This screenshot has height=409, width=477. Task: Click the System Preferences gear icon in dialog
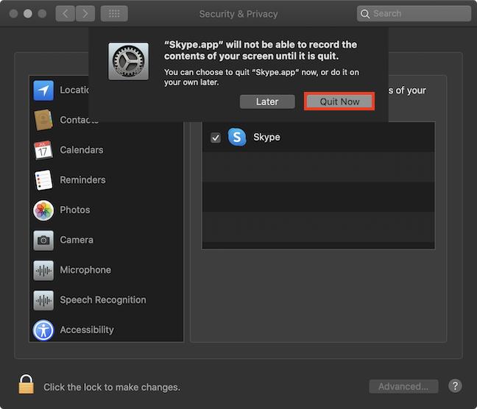pos(128,61)
